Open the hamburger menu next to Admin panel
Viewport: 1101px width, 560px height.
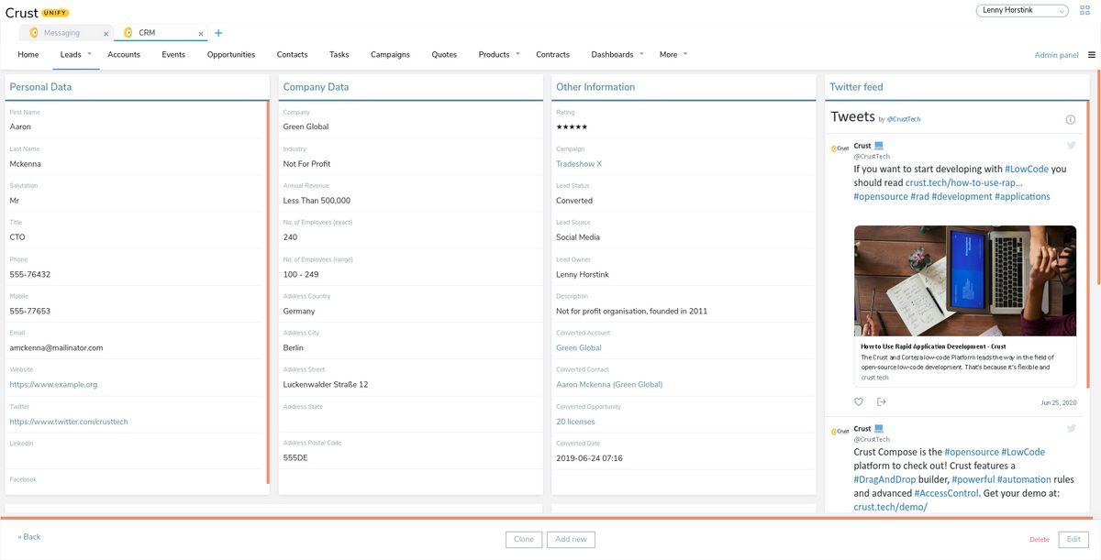(1092, 55)
